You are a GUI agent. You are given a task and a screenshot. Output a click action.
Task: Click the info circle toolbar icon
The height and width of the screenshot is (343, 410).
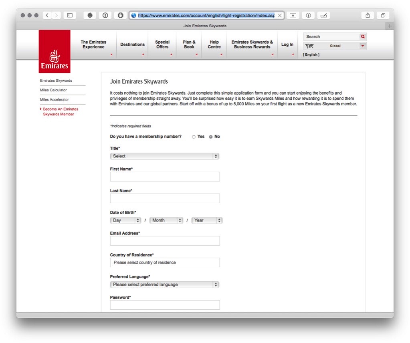(x=308, y=15)
